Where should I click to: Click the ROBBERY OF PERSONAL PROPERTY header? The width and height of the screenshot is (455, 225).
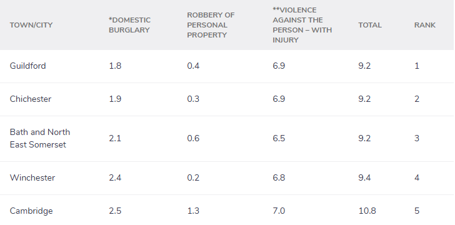pos(211,25)
